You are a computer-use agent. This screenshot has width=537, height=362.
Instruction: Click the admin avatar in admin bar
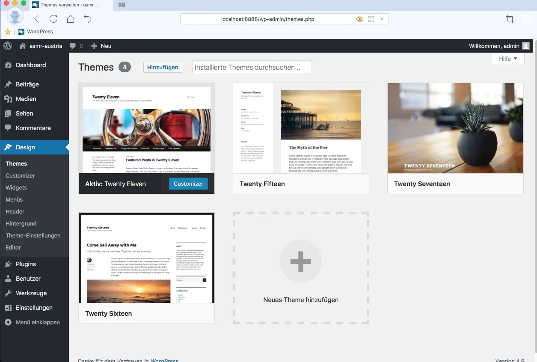(x=526, y=46)
